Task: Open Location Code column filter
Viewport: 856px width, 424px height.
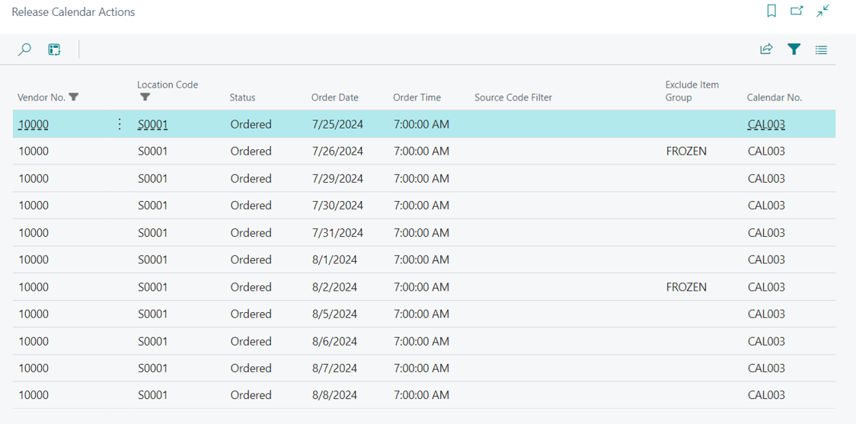Action: pyautogui.click(x=145, y=97)
